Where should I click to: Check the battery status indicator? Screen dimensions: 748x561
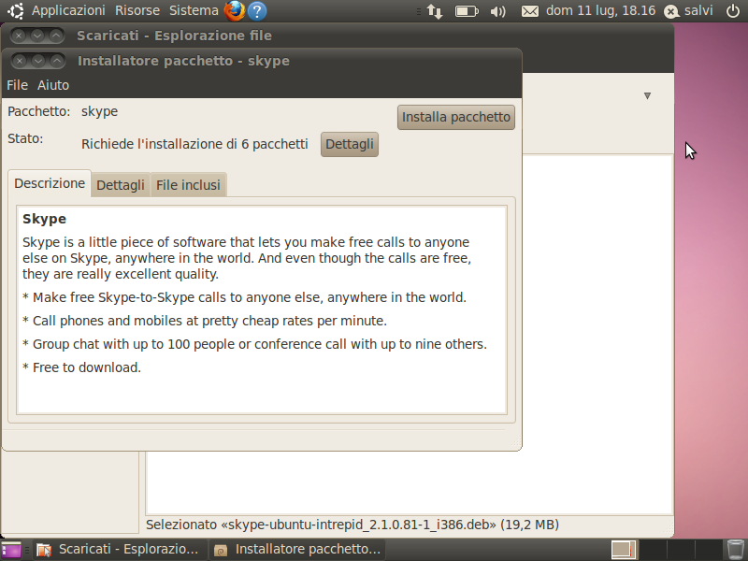coord(467,11)
